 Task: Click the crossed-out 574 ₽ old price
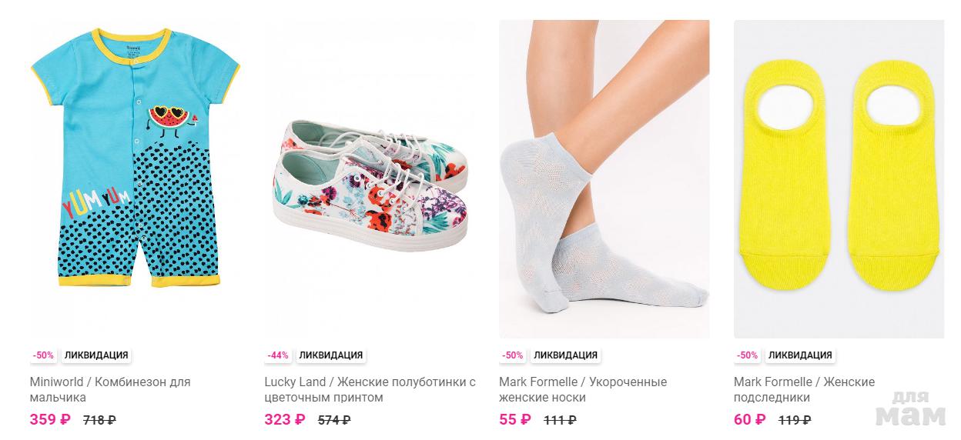pos(334,421)
